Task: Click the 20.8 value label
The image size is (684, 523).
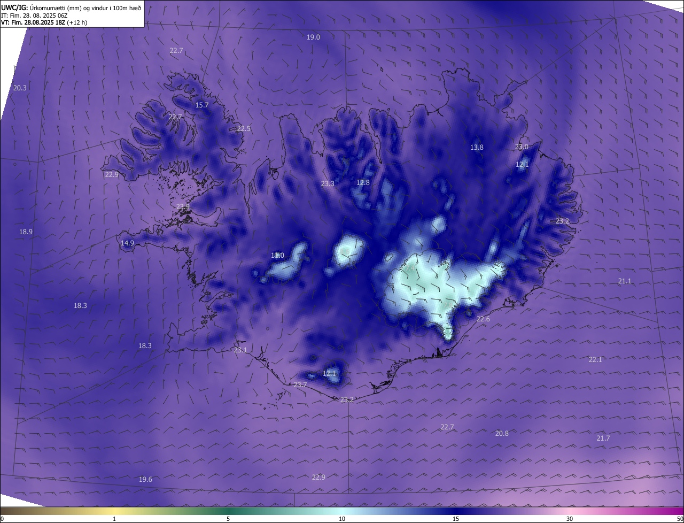Action: (x=502, y=433)
